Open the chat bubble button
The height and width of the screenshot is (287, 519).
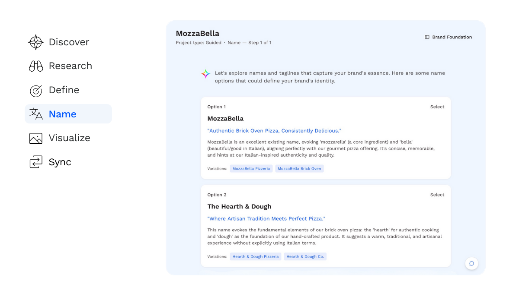(471, 263)
